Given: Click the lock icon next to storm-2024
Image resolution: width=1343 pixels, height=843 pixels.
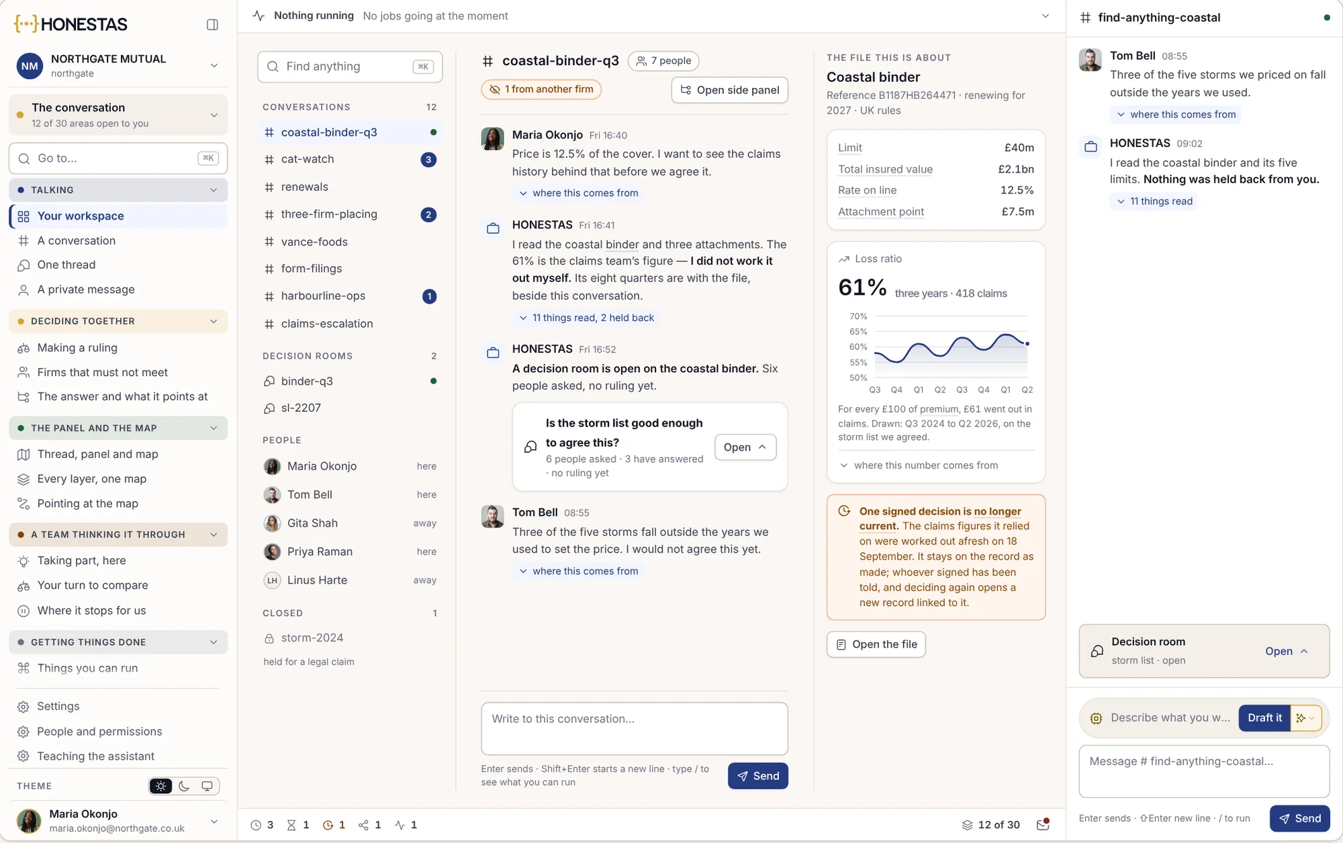Looking at the screenshot, I should point(269,638).
